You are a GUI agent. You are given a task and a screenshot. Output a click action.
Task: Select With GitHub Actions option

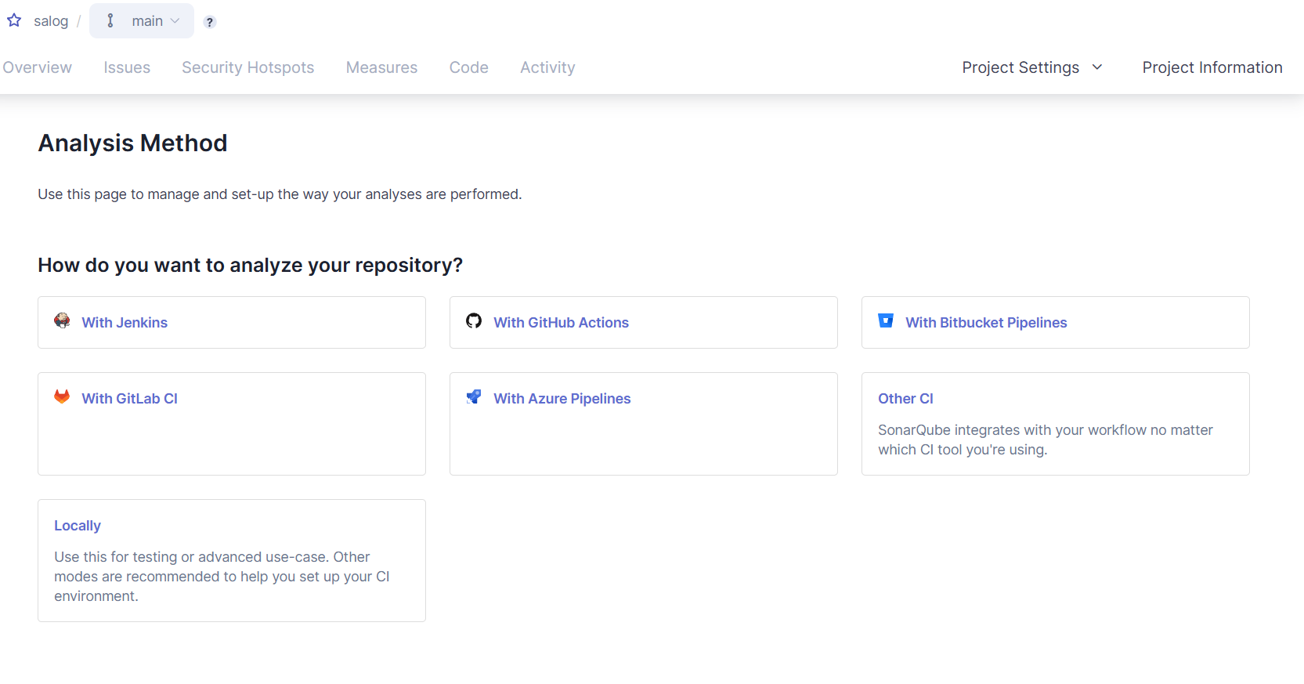(644, 322)
